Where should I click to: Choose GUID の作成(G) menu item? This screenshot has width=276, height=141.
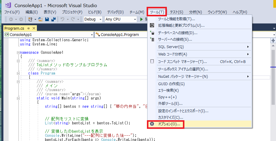tap(200, 84)
